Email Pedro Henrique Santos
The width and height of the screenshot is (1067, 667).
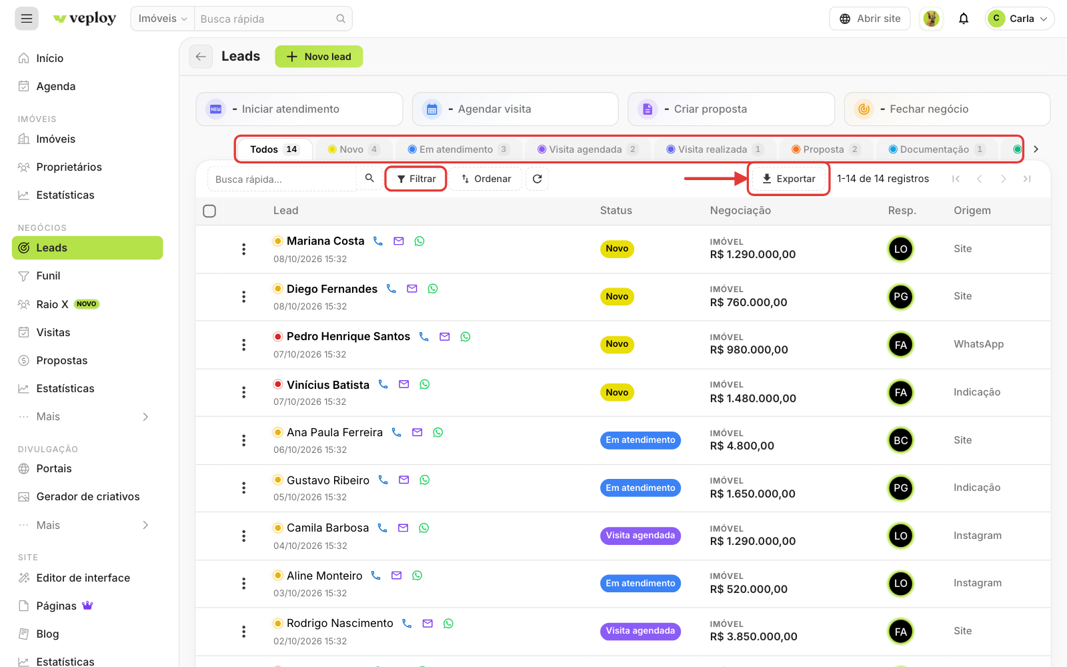tap(445, 337)
